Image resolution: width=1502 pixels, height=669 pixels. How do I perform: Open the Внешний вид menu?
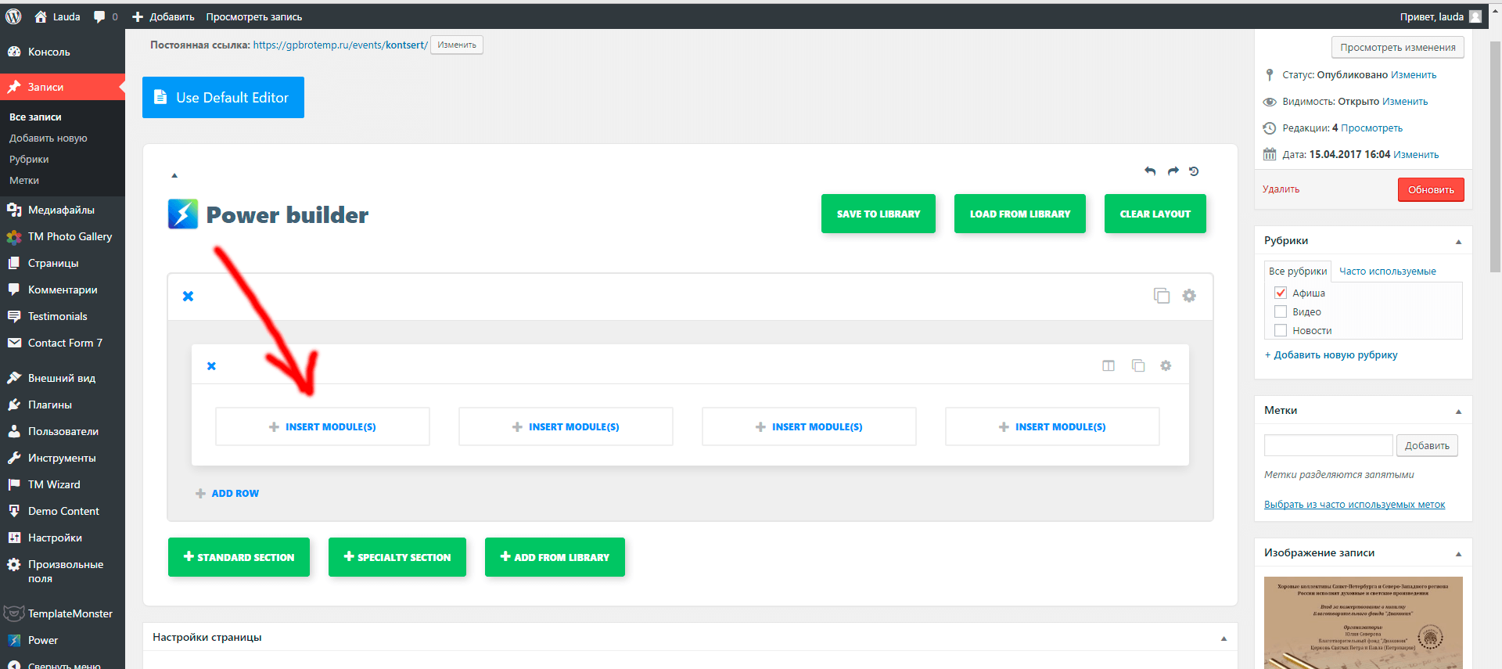63,378
